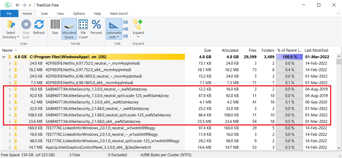Click folder icon of LinkedInforWindows_2.0.1.0_neutral__ row
Image resolution: width=342 pixels, height=158 pixels.
point(16,128)
